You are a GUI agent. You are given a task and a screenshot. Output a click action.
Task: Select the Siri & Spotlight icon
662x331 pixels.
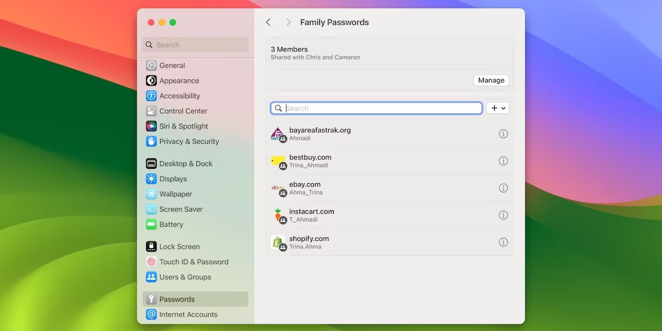click(151, 126)
